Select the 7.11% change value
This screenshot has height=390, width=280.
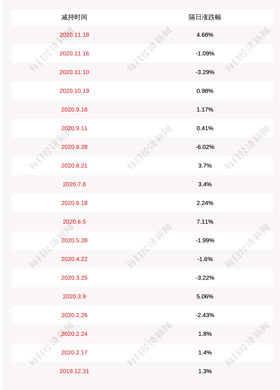tap(205, 222)
